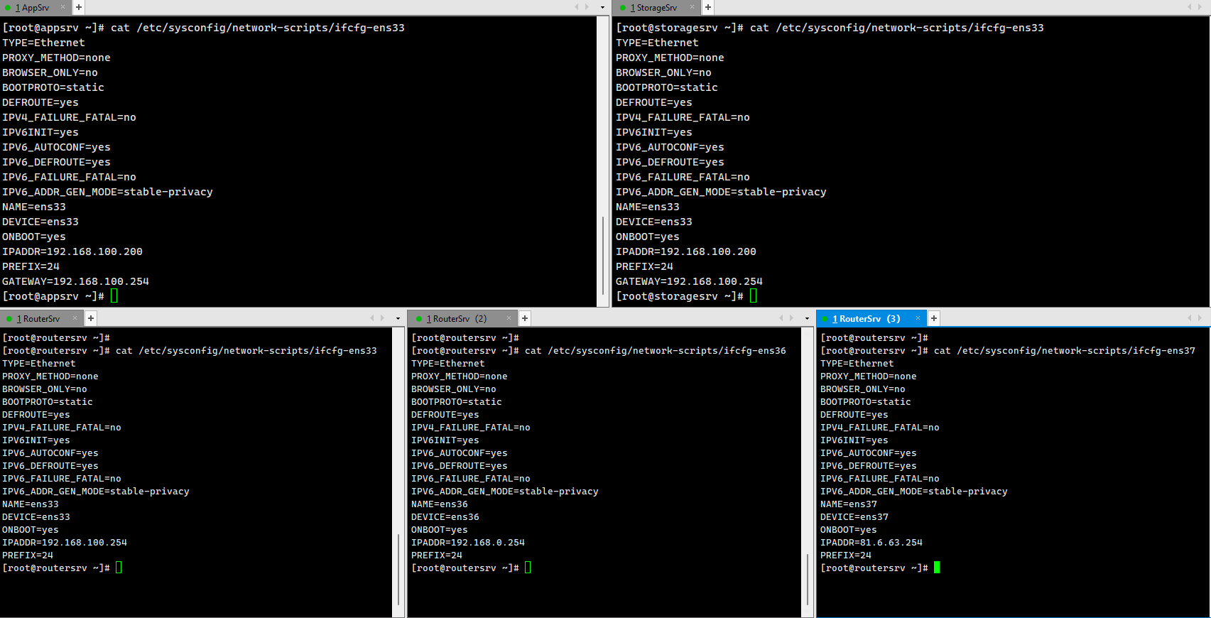Close the AppSrv tab with its x icon
The height and width of the screenshot is (618, 1211).
63,7
